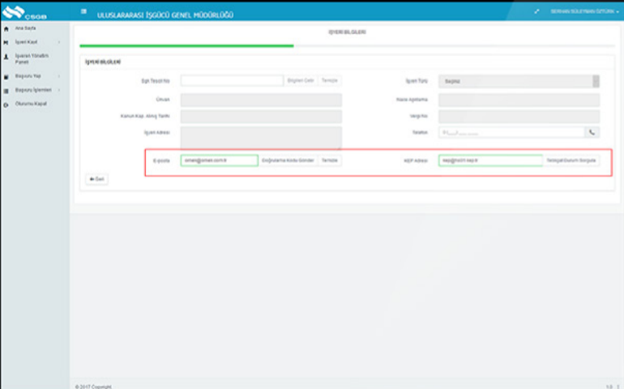Open the user account dropdown in header

tap(585, 11)
